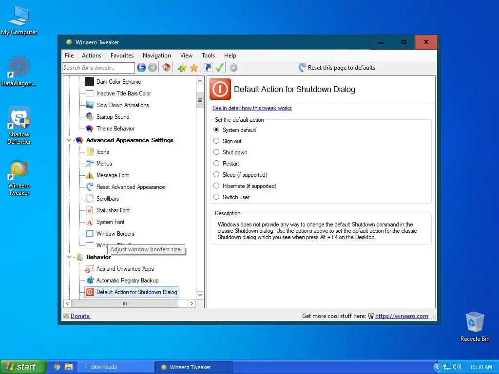Open the https://winaero.com link
499x374 pixels.
402,316
